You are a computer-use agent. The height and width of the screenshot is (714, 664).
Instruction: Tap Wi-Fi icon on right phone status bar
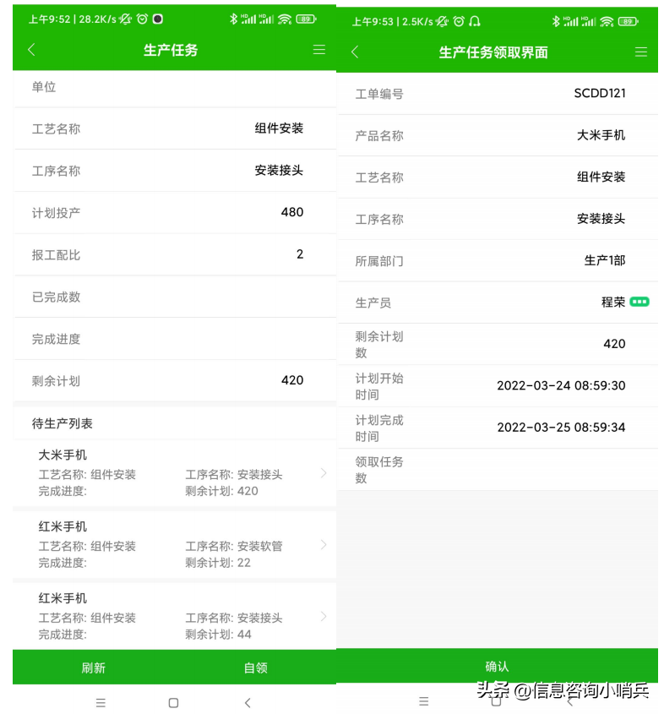(607, 21)
